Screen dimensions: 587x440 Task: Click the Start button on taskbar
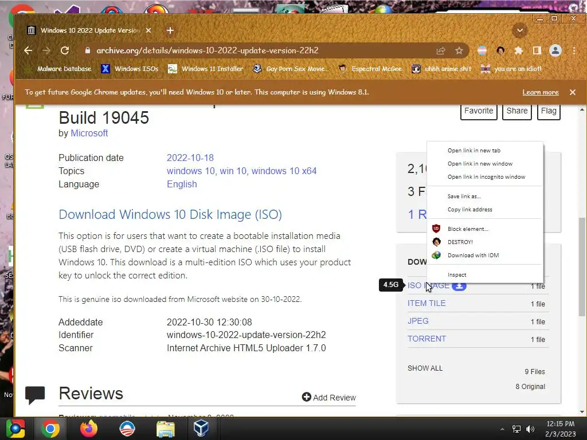coord(15,429)
